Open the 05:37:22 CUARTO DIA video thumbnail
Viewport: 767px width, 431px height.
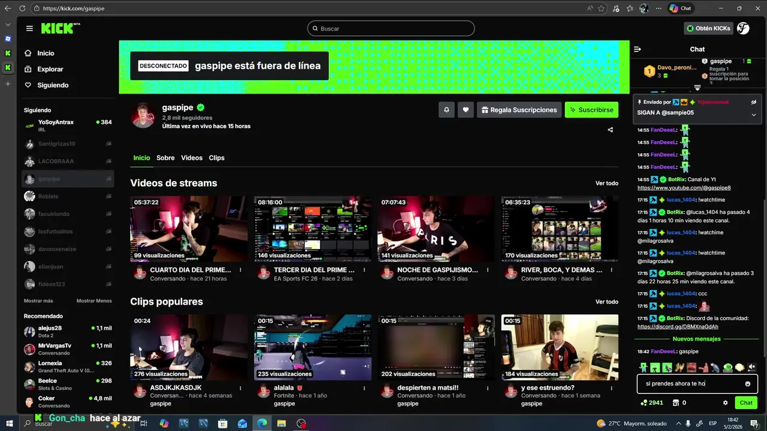click(x=189, y=229)
